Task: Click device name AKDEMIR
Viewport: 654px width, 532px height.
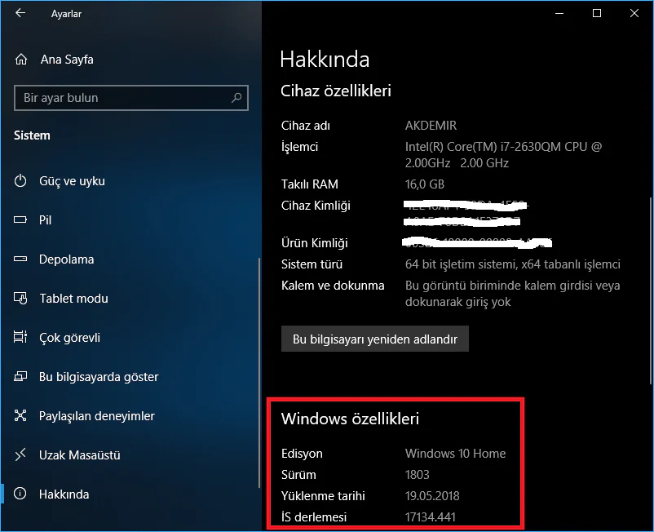Action: [431, 125]
